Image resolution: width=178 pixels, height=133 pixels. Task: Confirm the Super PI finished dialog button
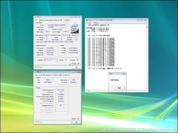tap(119, 88)
